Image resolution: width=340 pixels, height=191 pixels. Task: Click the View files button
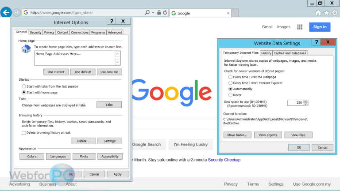click(298, 135)
